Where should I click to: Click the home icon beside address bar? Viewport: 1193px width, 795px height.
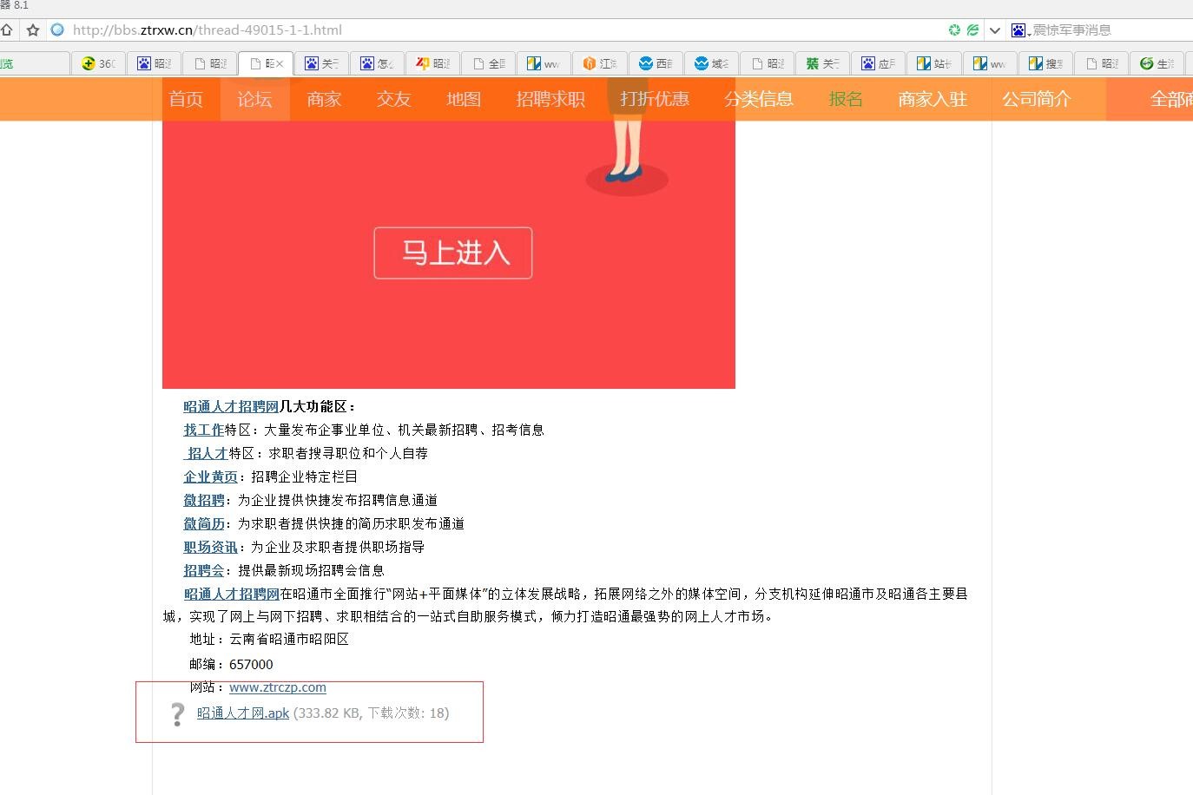click(6, 30)
